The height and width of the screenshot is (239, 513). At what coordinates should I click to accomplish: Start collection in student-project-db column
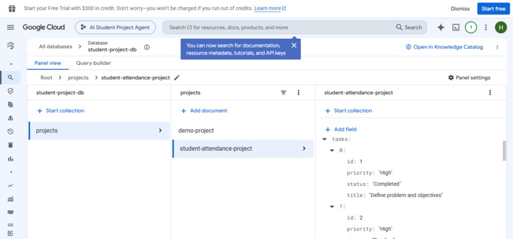pyautogui.click(x=60, y=111)
